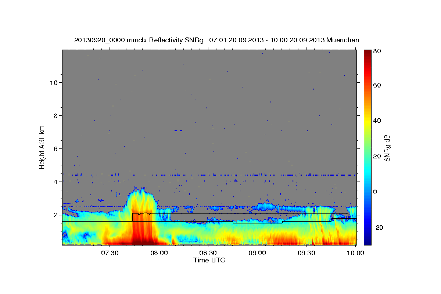Click the plot title text beginning 20130920_0000.mmclx

coord(216,40)
